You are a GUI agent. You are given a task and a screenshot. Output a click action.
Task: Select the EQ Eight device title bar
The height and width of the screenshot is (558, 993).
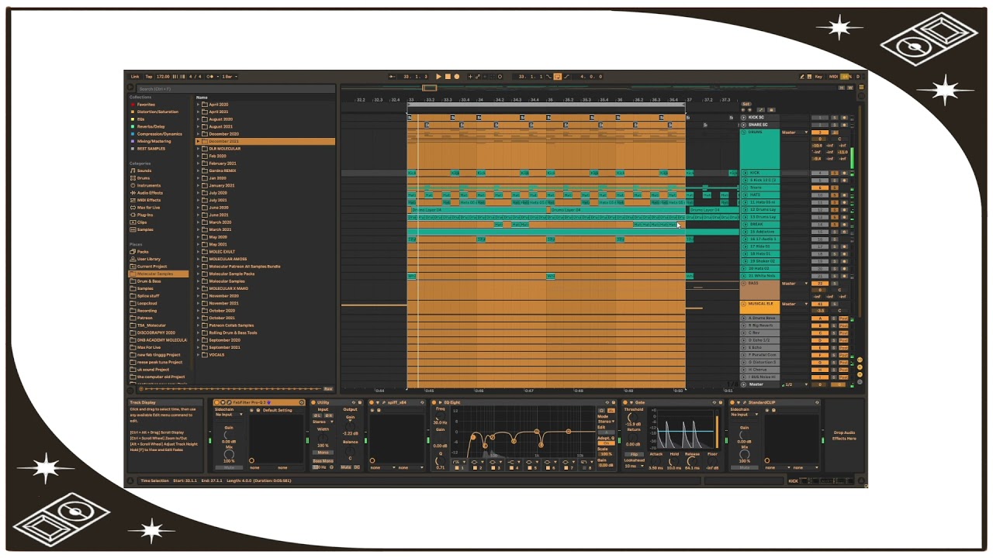click(524, 403)
